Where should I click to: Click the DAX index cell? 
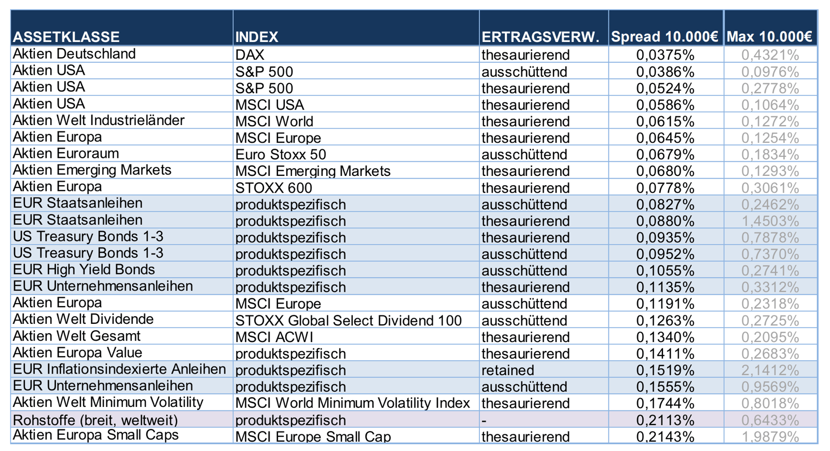[x=250, y=55]
